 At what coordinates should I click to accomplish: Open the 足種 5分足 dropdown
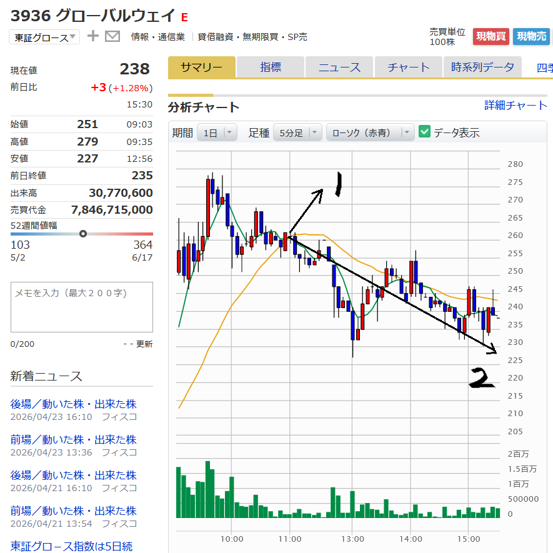tap(297, 132)
